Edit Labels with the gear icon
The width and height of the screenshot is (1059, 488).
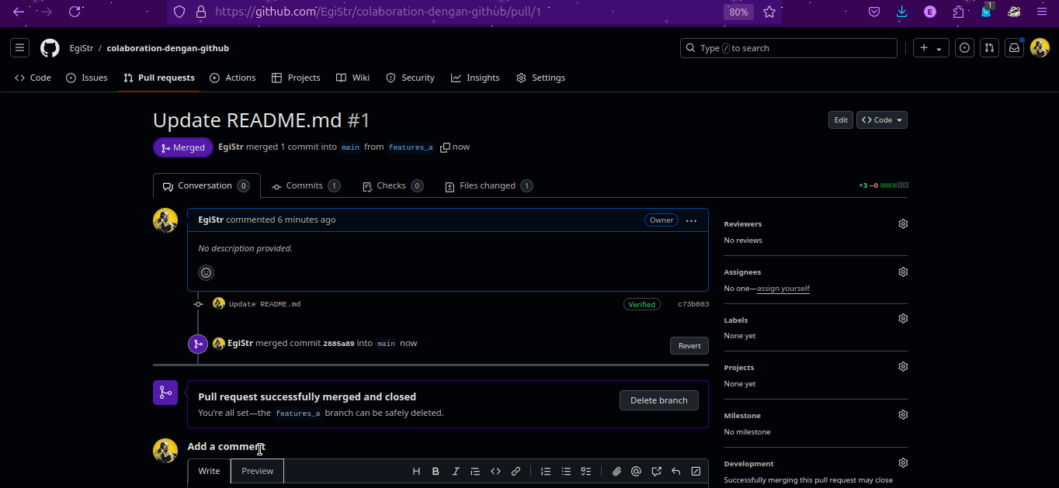pos(903,319)
